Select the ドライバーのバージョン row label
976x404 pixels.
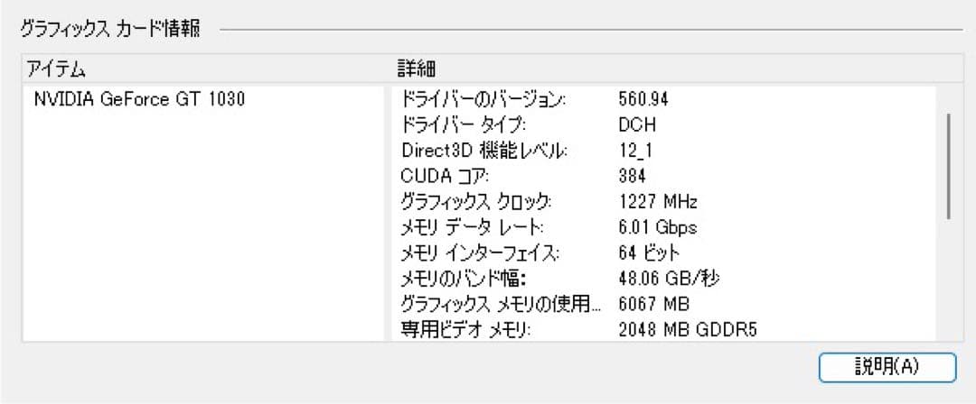point(483,99)
